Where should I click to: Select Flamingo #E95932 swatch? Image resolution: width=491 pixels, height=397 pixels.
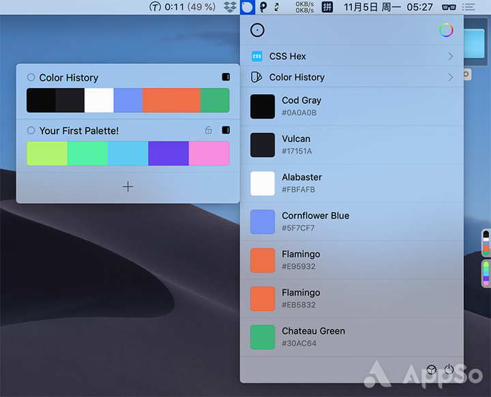(x=263, y=261)
